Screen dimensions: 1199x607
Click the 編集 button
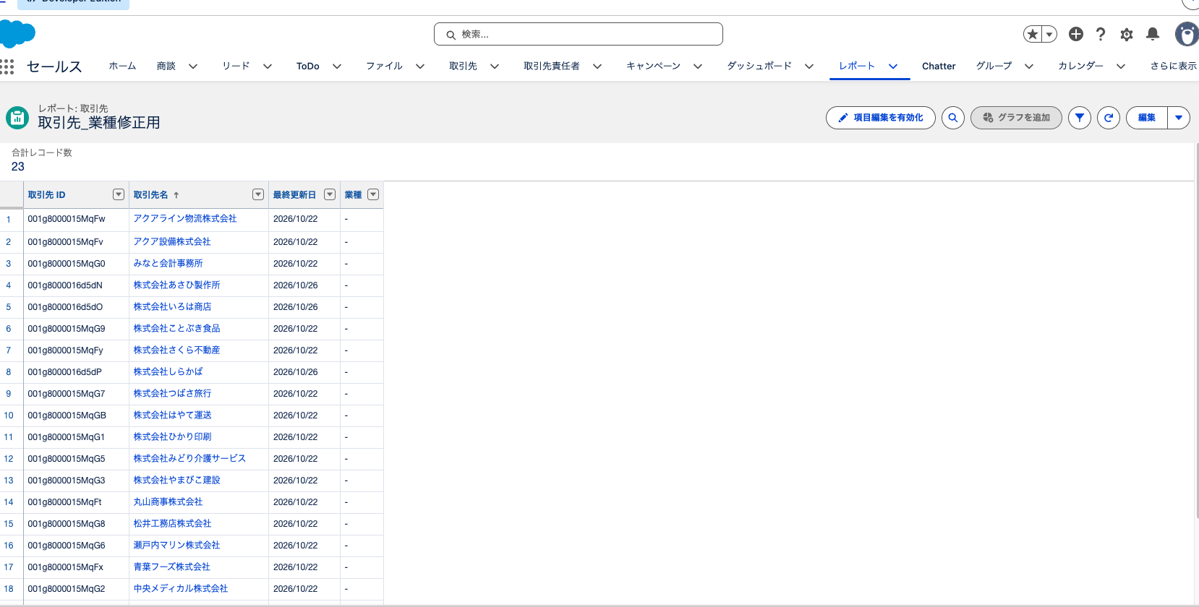(1147, 118)
